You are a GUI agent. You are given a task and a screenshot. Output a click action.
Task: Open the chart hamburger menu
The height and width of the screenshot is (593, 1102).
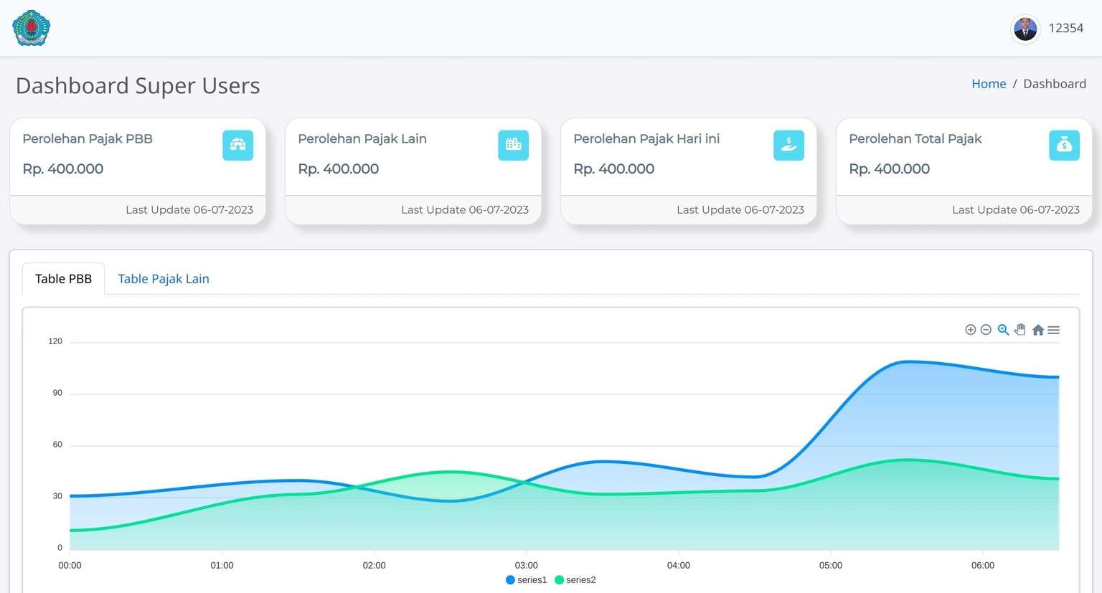(x=1053, y=330)
